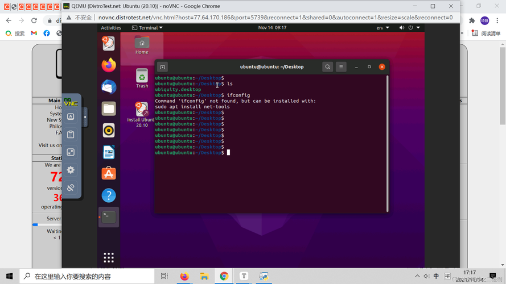
Task: Open the 'en' input source dropdown
Action: pyautogui.click(x=382, y=27)
